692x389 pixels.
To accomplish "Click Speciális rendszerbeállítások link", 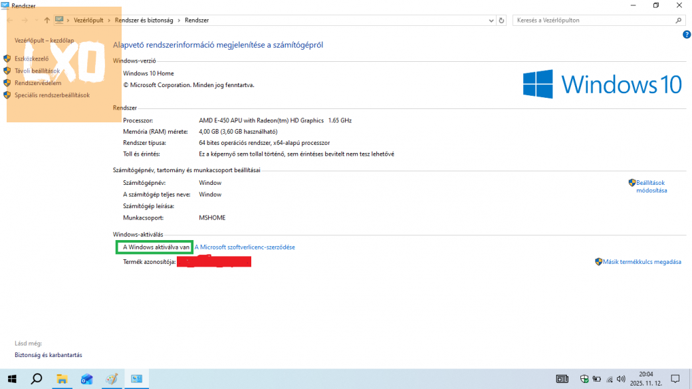I will [52, 95].
